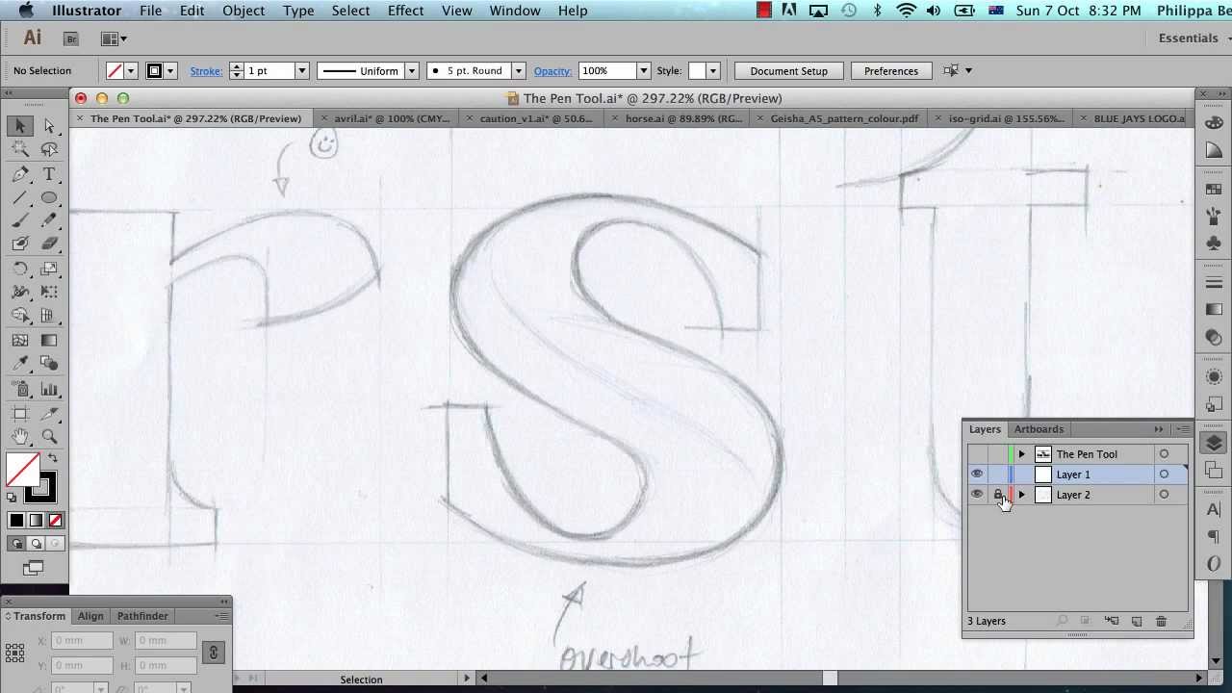Image resolution: width=1232 pixels, height=693 pixels.
Task: Open 5 pt. Round brush definition dropdown
Action: [x=518, y=71]
